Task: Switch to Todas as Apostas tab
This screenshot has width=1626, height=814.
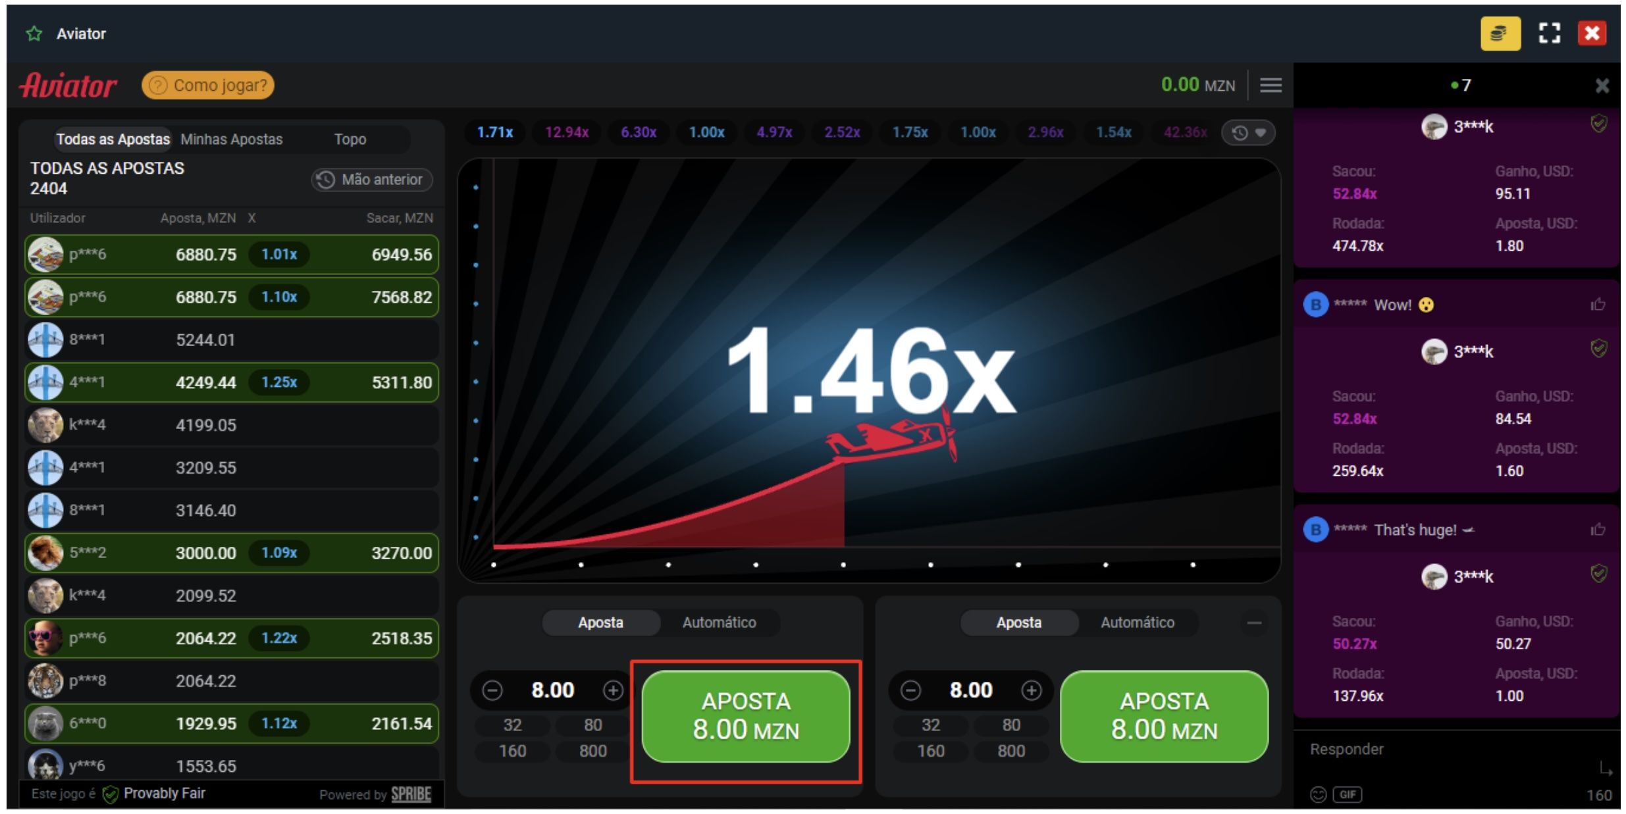Action: (x=113, y=139)
